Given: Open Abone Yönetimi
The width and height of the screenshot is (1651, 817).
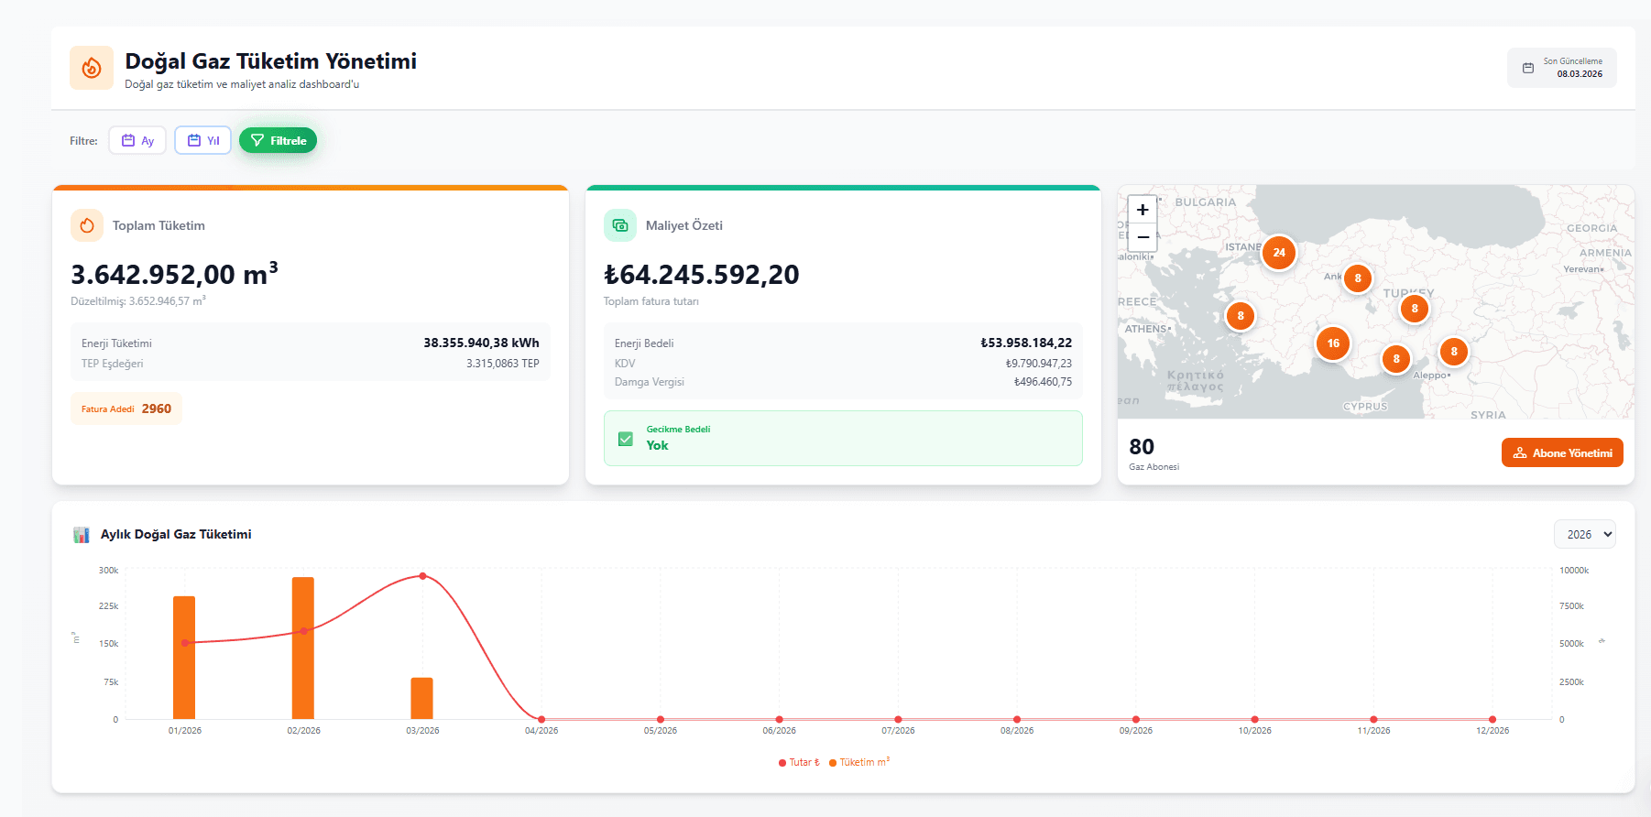Looking at the screenshot, I should point(1561,453).
